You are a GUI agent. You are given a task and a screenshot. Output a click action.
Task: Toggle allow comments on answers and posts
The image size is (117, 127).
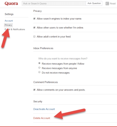click(x=34, y=90)
